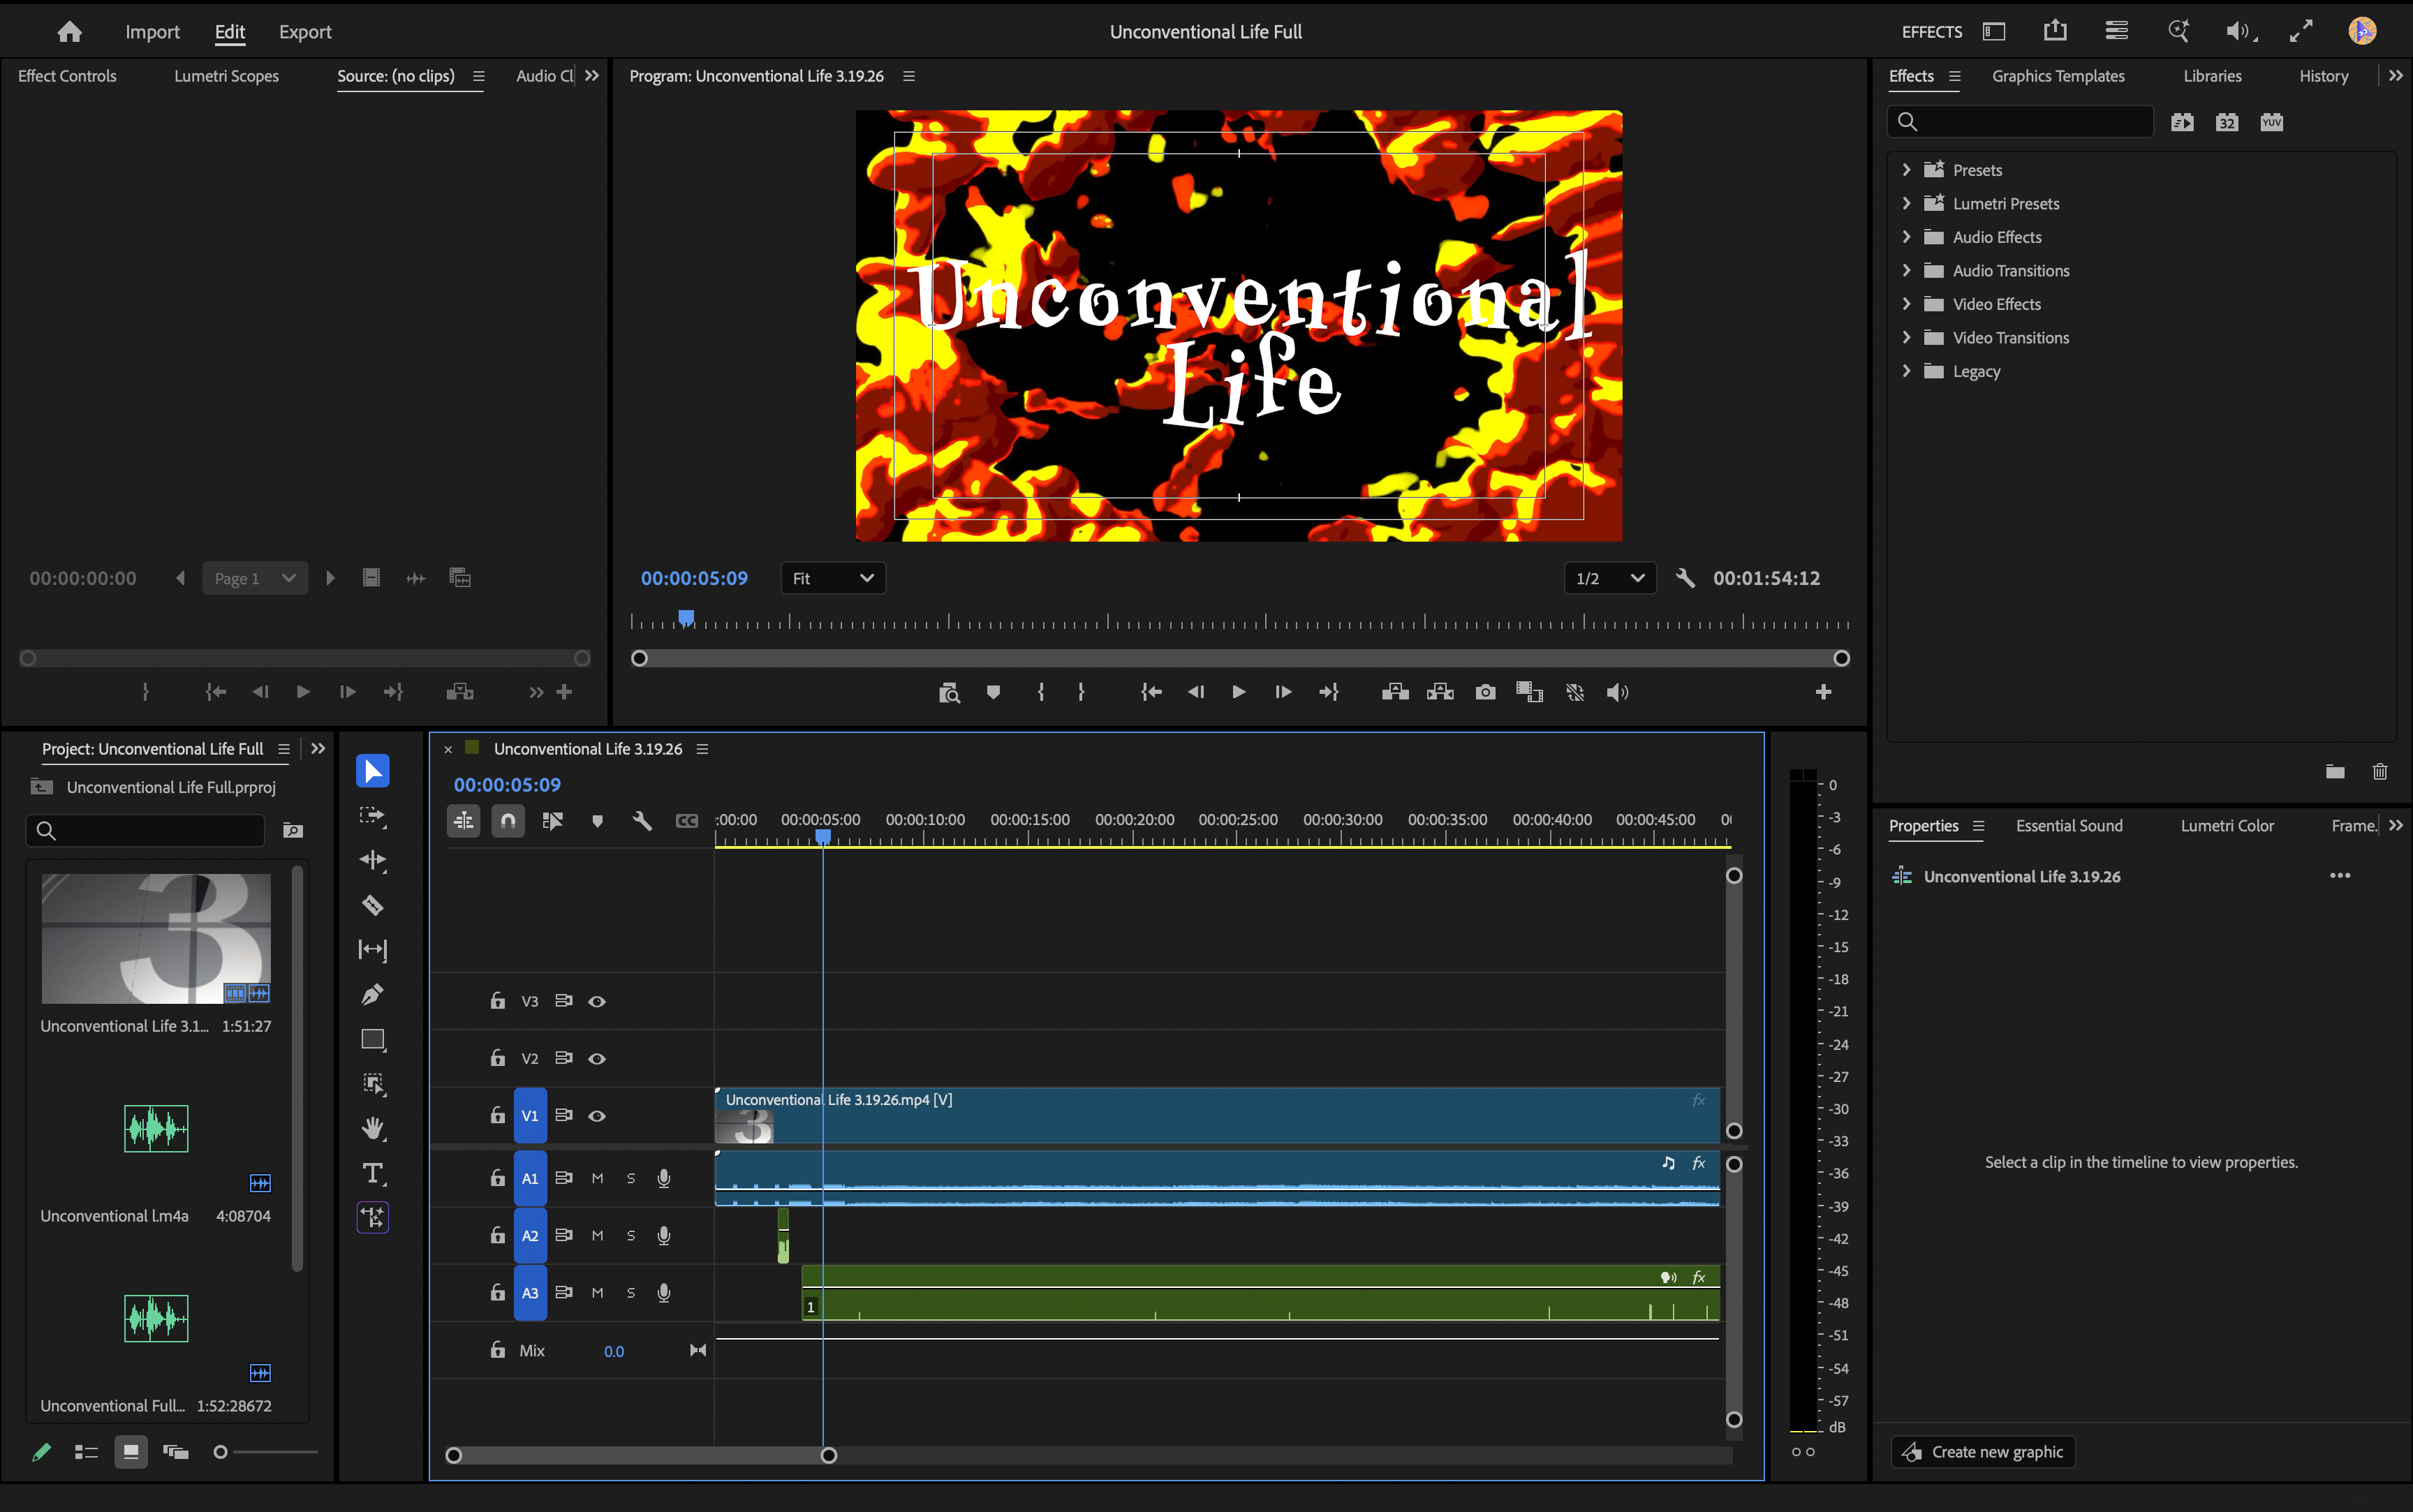Screen dimensions: 2413x1512
Task: Open the 1/2 playback resolution dropdown
Action: pyautogui.click(x=1610, y=578)
